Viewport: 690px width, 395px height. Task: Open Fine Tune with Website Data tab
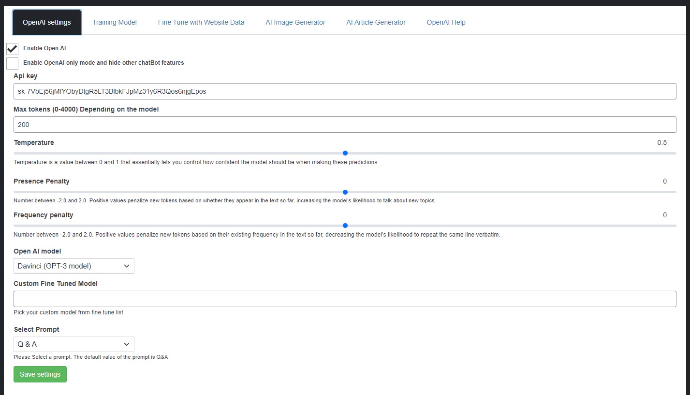click(x=201, y=22)
